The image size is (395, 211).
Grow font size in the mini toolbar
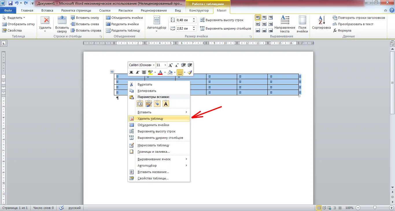171,65
